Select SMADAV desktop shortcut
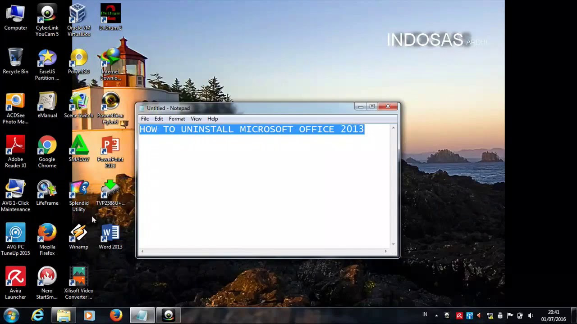Viewport: 577px width, 324px height. click(x=79, y=149)
